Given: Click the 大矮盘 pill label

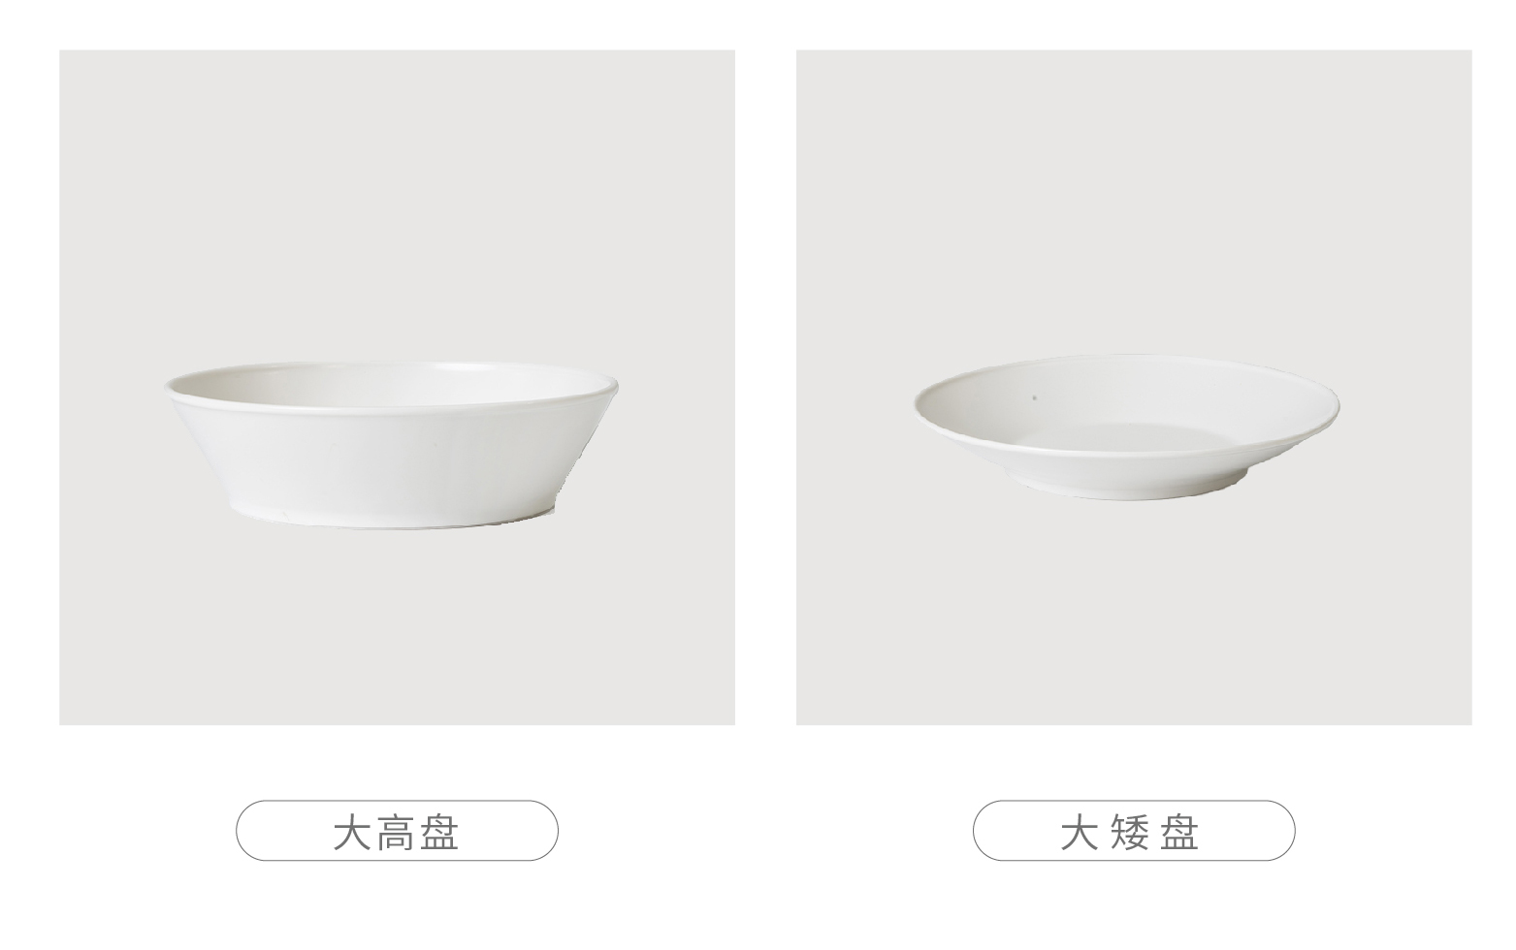Looking at the screenshot, I should pyautogui.click(x=1134, y=831).
